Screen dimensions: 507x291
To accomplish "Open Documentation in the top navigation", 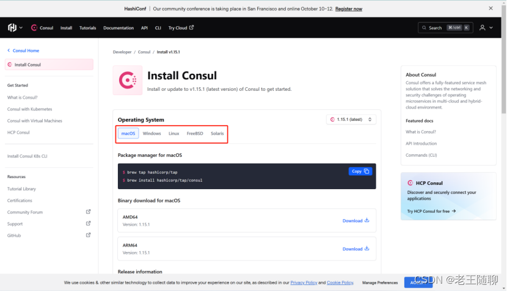I will coord(119,28).
